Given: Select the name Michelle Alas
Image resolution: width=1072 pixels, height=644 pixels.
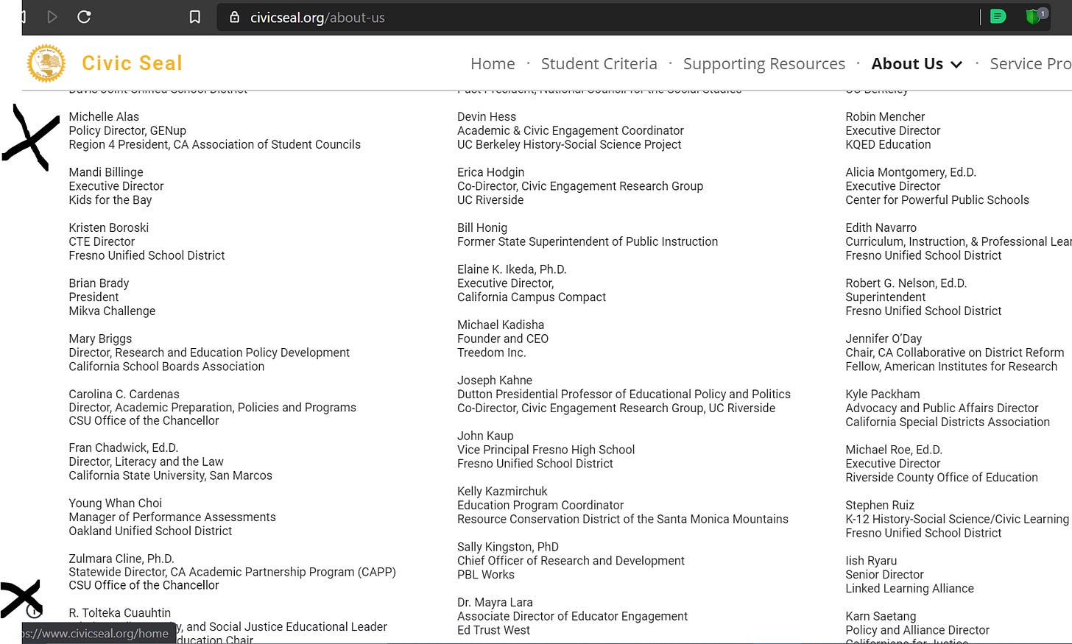Looking at the screenshot, I should click(104, 116).
